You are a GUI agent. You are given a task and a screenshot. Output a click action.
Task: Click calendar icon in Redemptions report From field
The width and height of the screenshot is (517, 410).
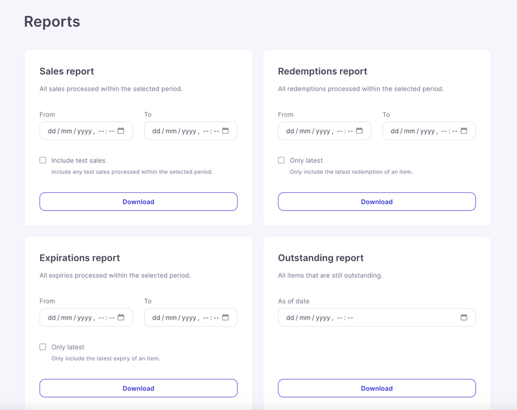click(x=359, y=131)
